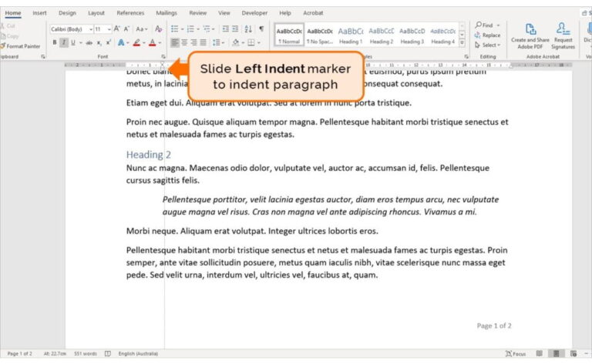
Task: Open the Font dialog launcher
Action: click(x=163, y=56)
